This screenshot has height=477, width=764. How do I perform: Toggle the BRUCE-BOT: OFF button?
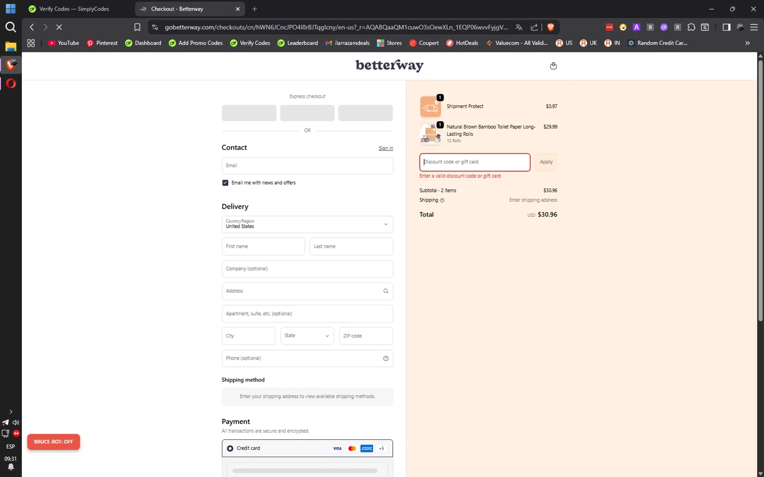click(x=53, y=442)
